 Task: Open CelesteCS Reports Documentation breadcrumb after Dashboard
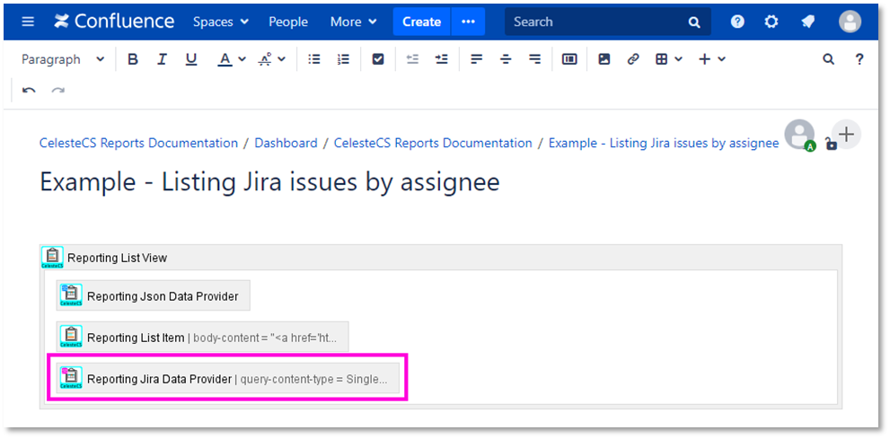point(433,143)
